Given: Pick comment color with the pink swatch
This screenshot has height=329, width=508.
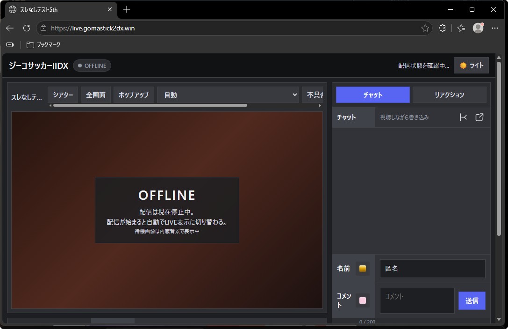Looking at the screenshot, I should coord(363,300).
